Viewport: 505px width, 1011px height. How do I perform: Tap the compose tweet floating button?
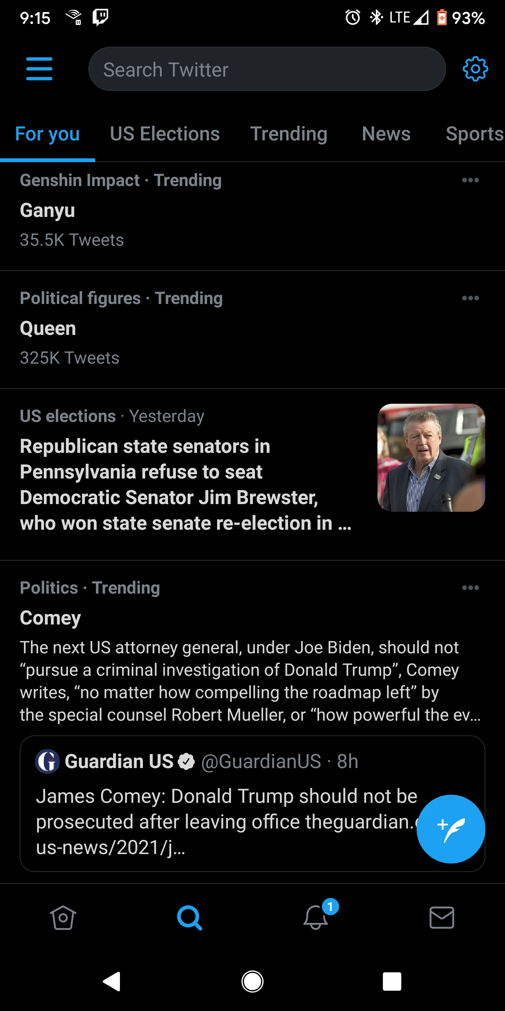point(451,829)
